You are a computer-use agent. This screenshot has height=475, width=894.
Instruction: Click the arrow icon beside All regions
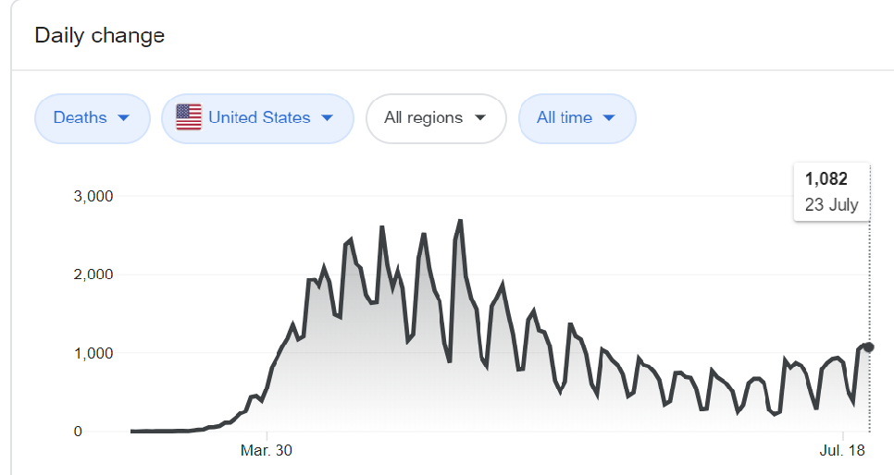[x=479, y=118]
